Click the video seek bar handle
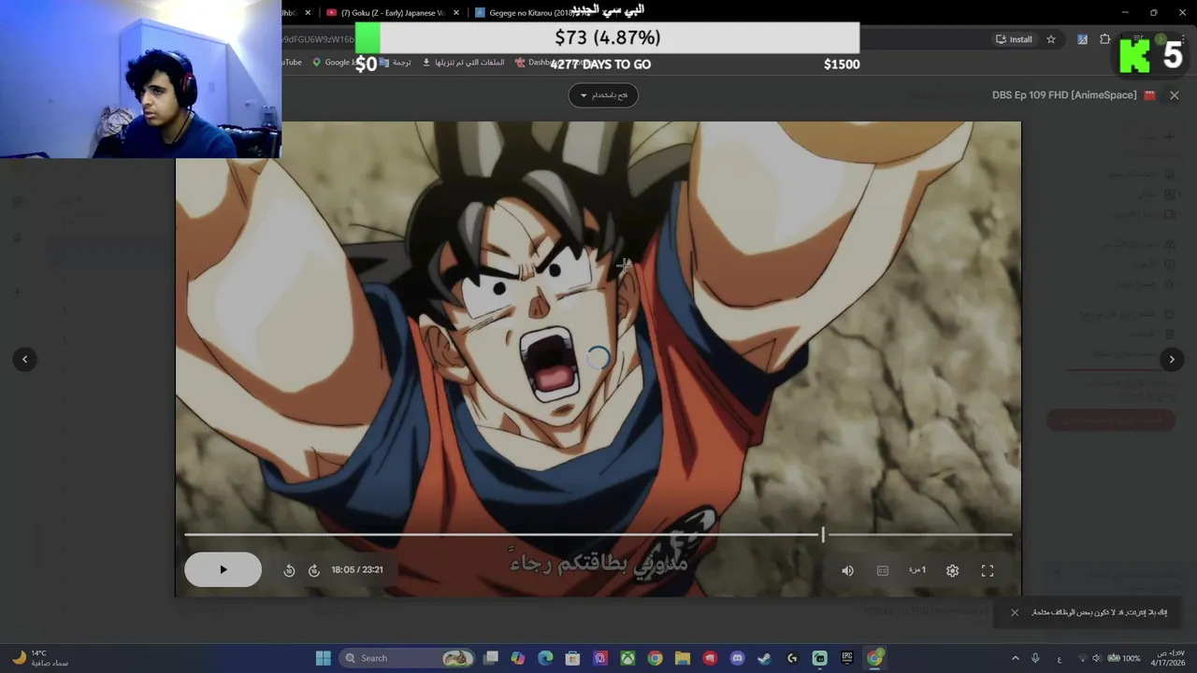This screenshot has width=1197, height=673. click(823, 535)
